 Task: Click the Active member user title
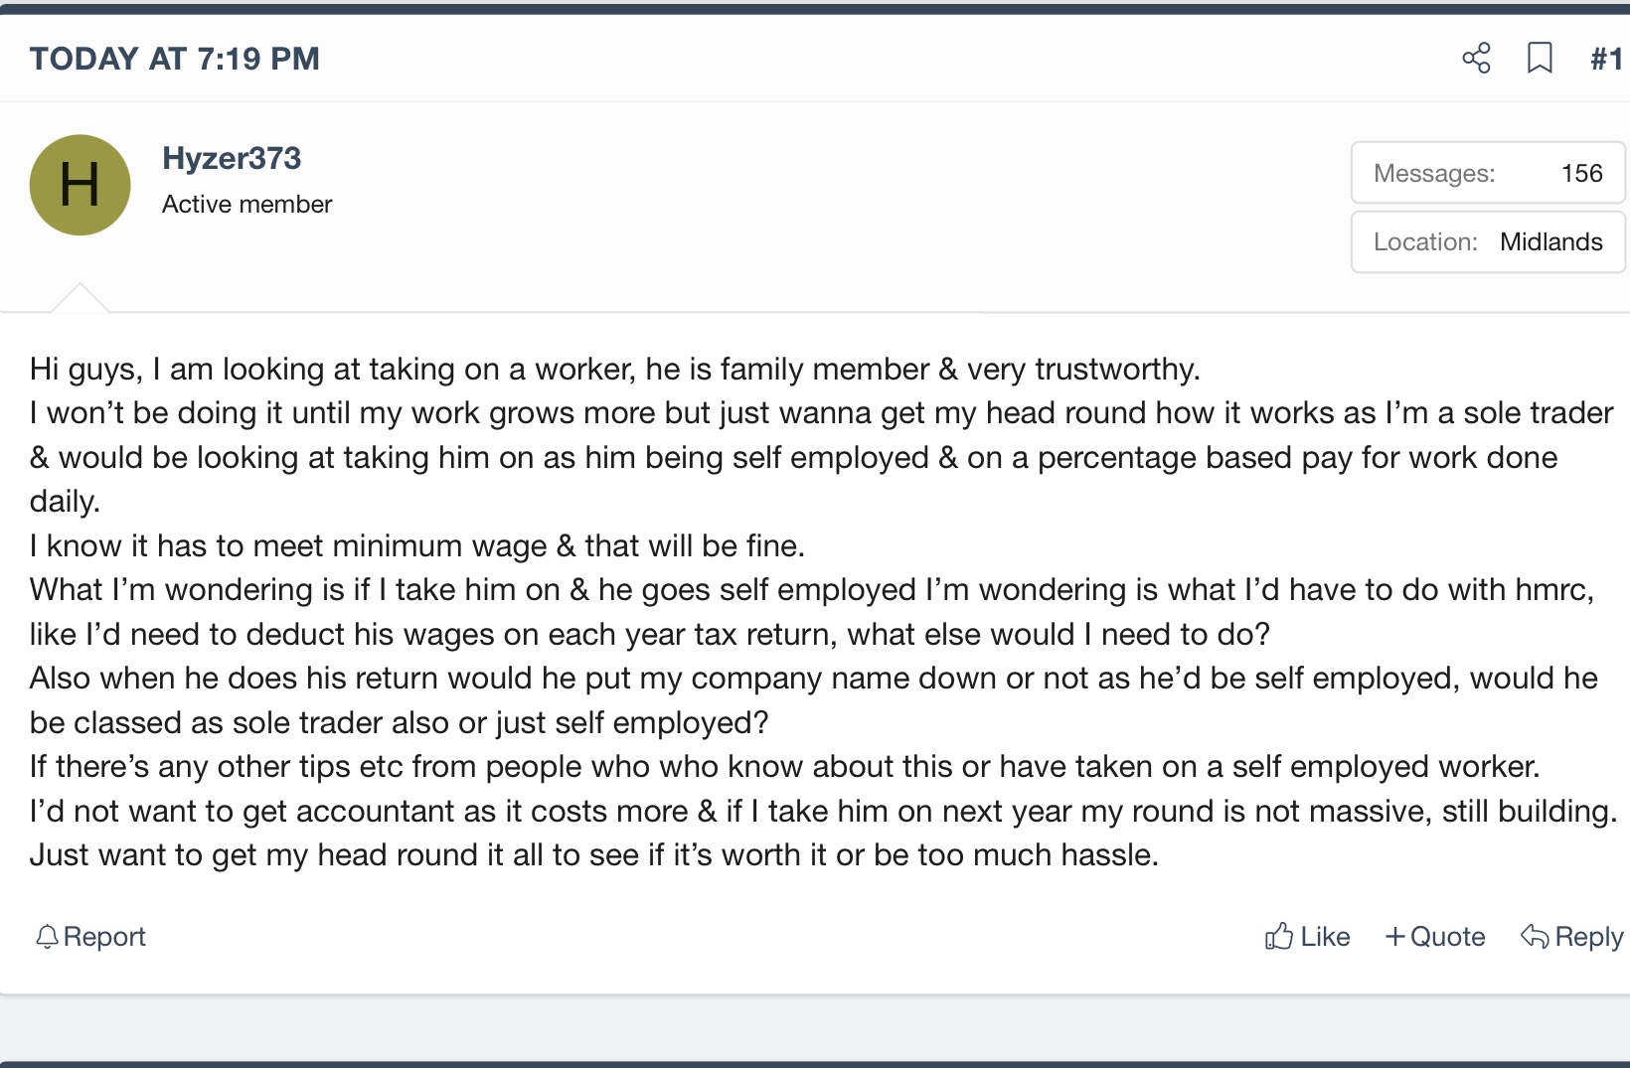click(246, 204)
